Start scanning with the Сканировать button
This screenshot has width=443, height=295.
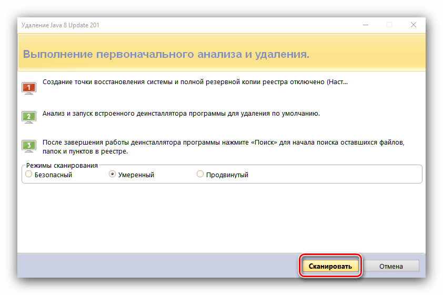[x=330, y=266]
